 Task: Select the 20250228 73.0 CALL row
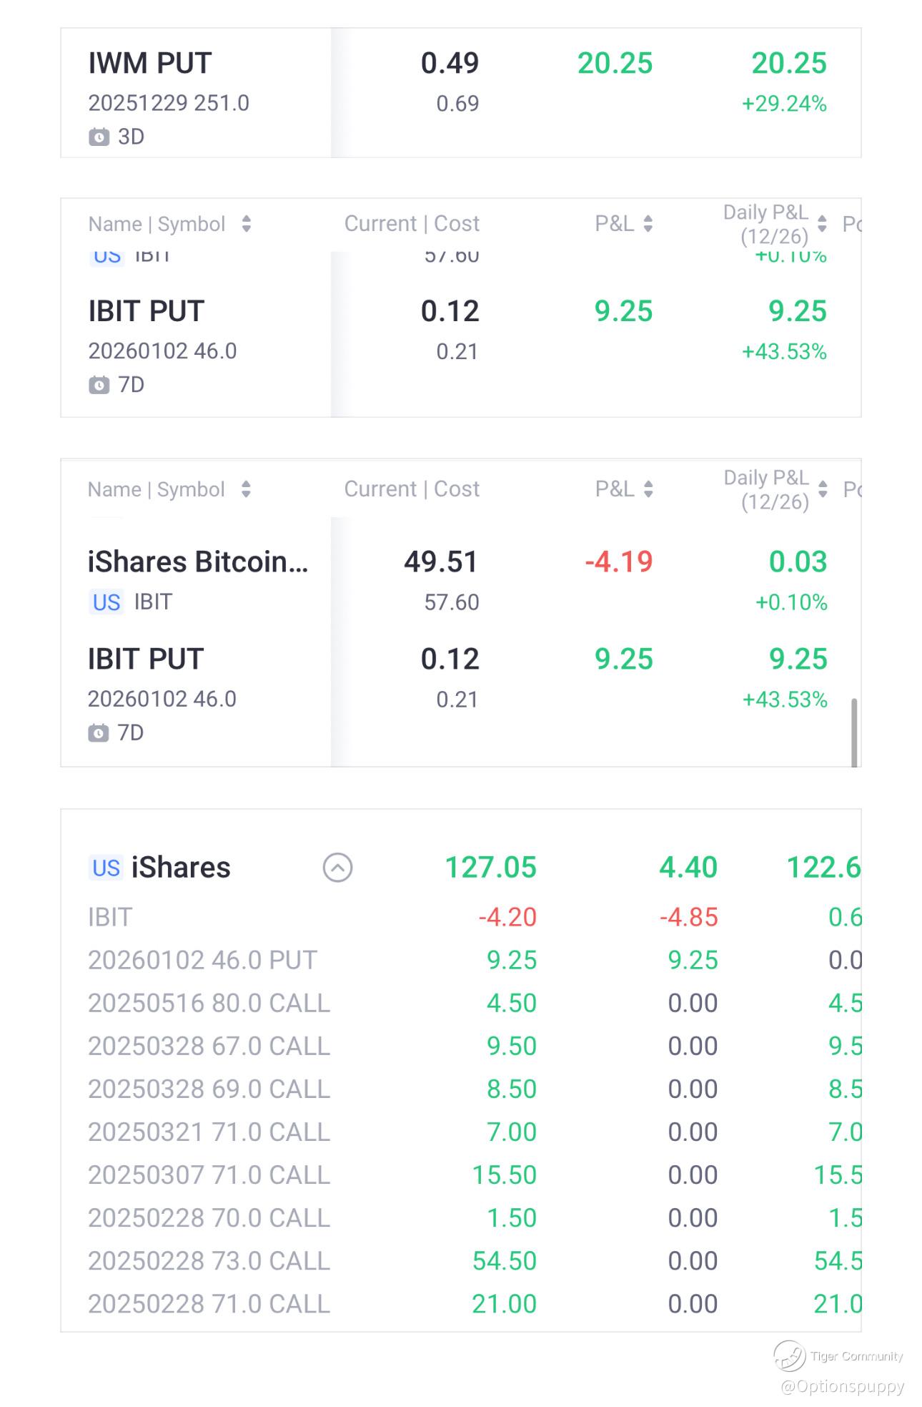(209, 1260)
